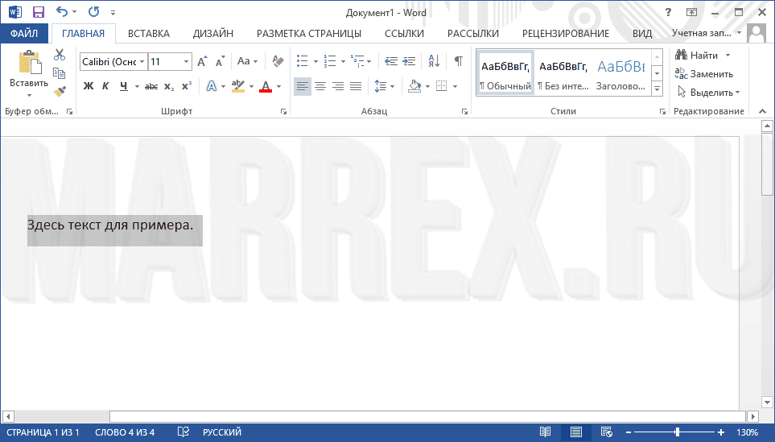This screenshot has width=775, height=442.
Task: Switch to Web Layout view in the status bar
Action: tap(607, 432)
